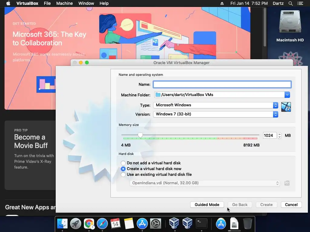Click the Cancel button
This screenshot has height=232, width=310.
tap(291, 205)
